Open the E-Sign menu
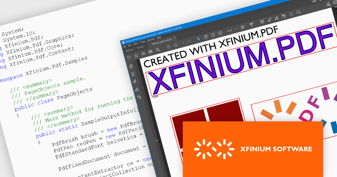Viewport: 337px width, 177px height. pyautogui.click(x=142, y=42)
